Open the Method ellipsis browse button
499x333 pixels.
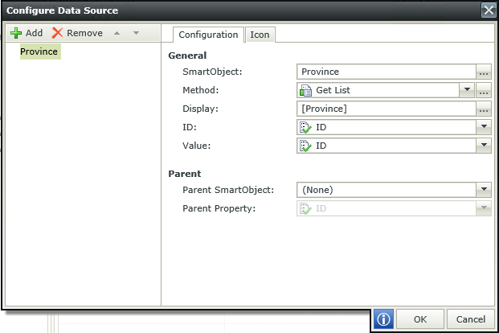click(x=484, y=90)
